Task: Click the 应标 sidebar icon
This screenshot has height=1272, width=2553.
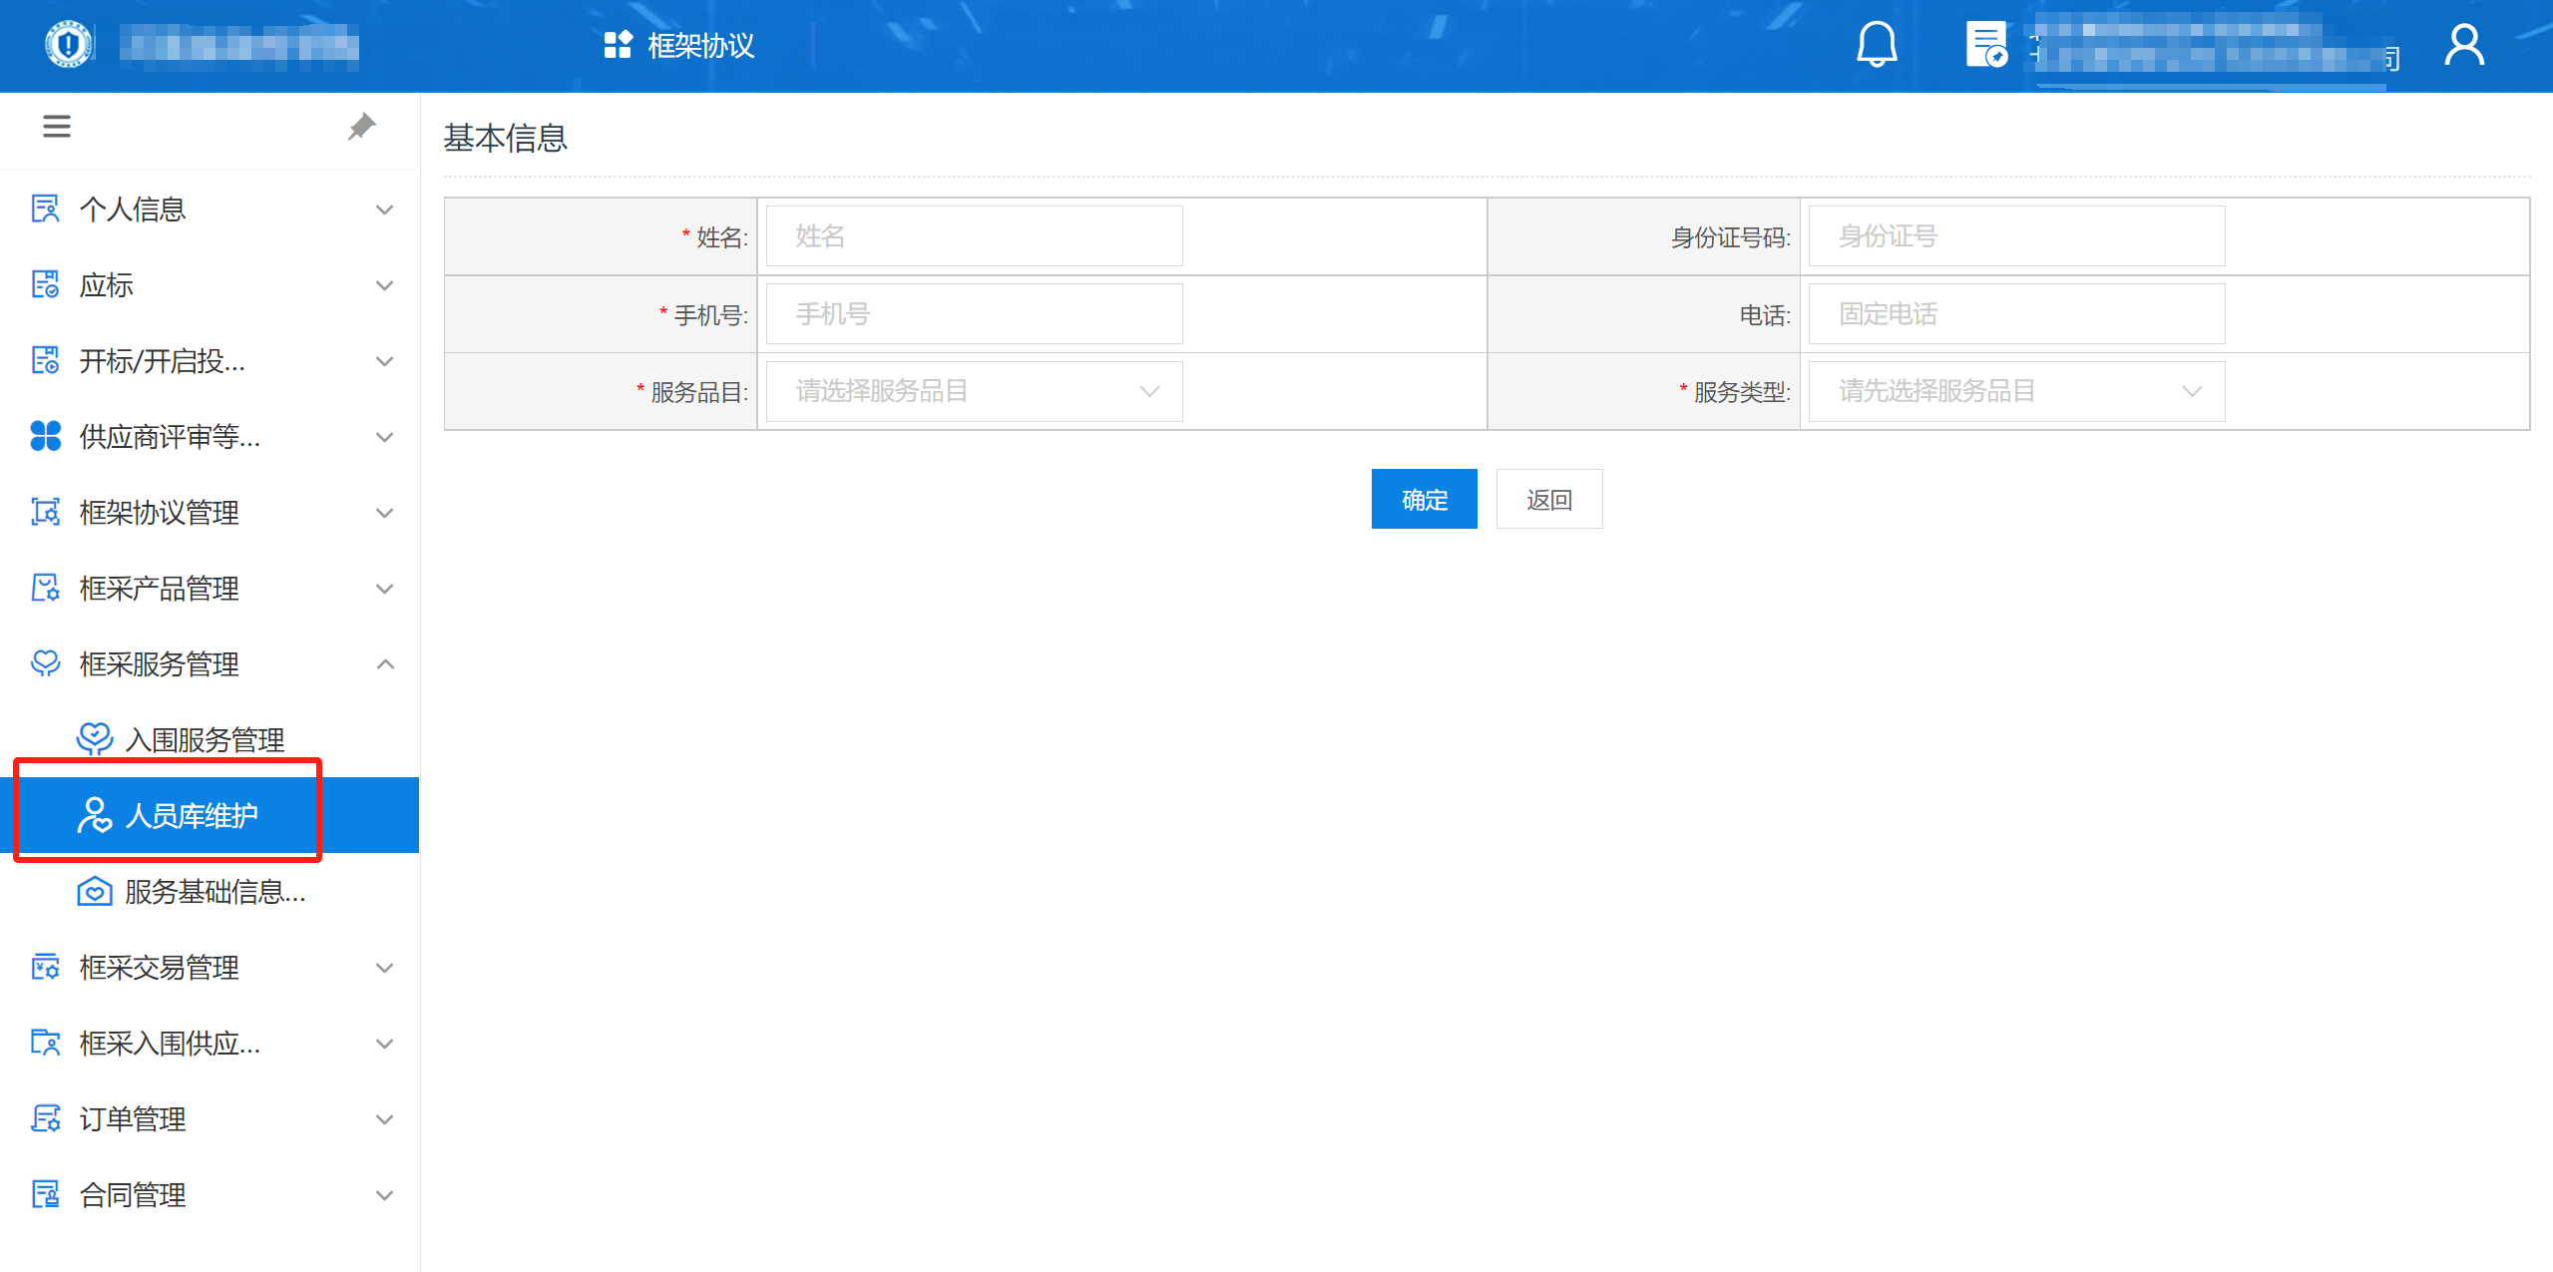Action: pos(46,284)
